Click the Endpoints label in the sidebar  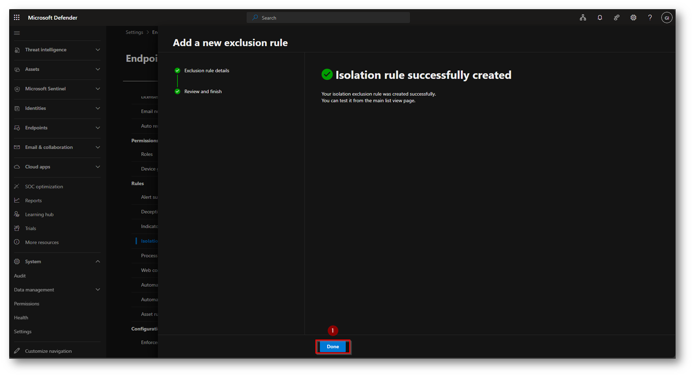click(x=36, y=128)
